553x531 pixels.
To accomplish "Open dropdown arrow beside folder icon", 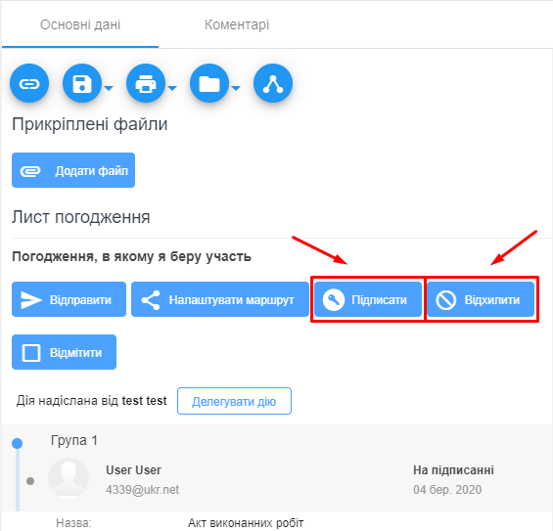I will 236,88.
